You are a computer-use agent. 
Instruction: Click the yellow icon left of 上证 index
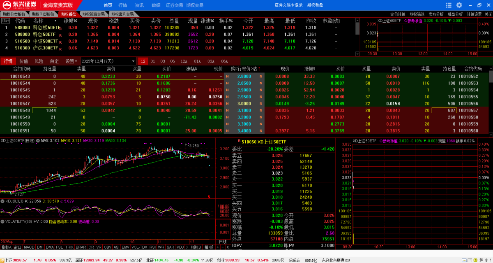2,260
